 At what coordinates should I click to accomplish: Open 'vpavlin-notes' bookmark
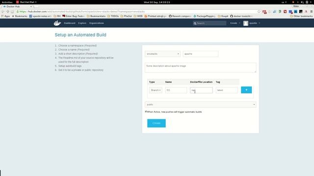pyautogui.click(x=40, y=16)
